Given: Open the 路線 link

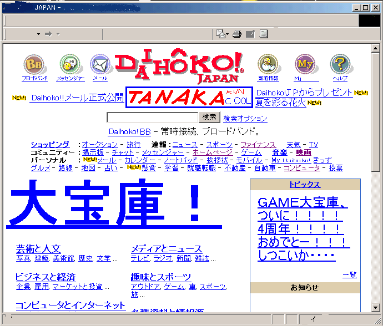Looking at the screenshot, I should pyautogui.click(x=65, y=168).
